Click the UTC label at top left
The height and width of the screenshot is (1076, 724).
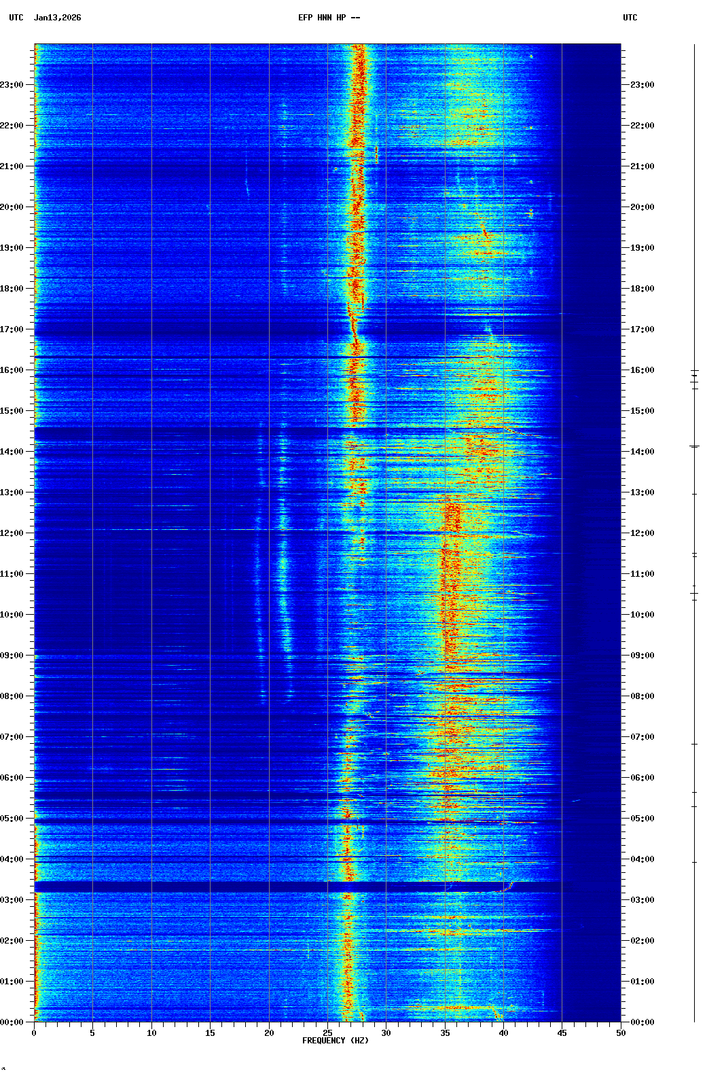pos(16,18)
